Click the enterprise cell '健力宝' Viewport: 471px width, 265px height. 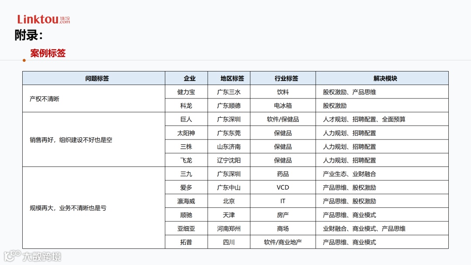click(186, 92)
